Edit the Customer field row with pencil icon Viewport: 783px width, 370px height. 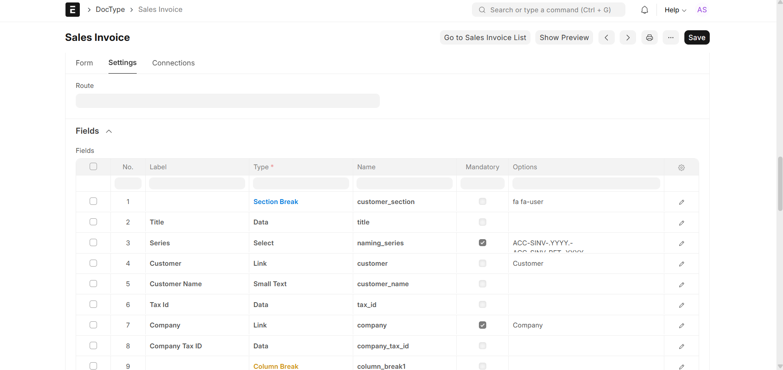point(681,264)
